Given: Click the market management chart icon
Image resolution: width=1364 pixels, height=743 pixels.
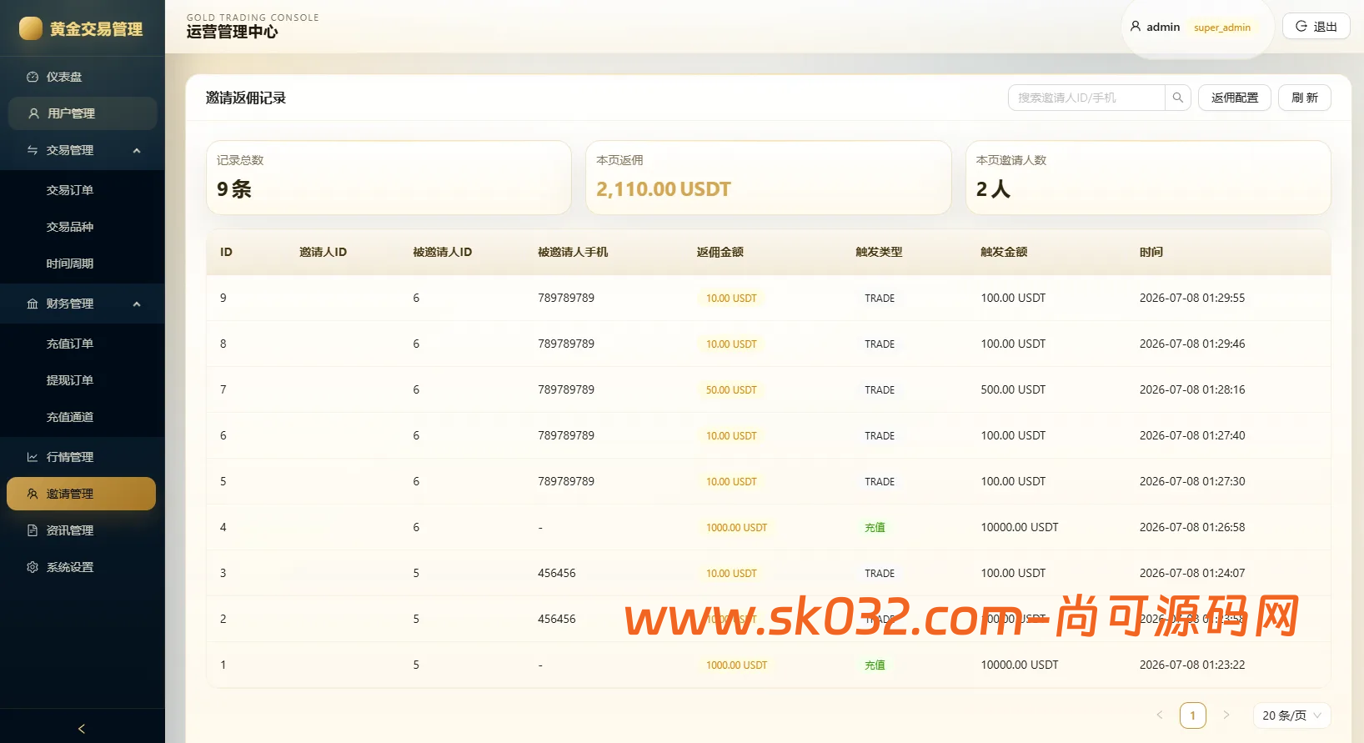Looking at the screenshot, I should tap(33, 457).
